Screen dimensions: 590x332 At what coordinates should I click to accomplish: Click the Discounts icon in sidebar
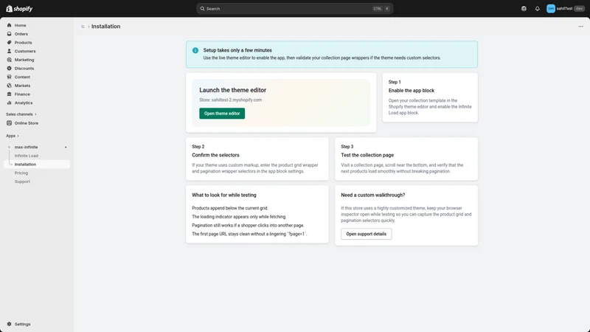tap(9, 69)
